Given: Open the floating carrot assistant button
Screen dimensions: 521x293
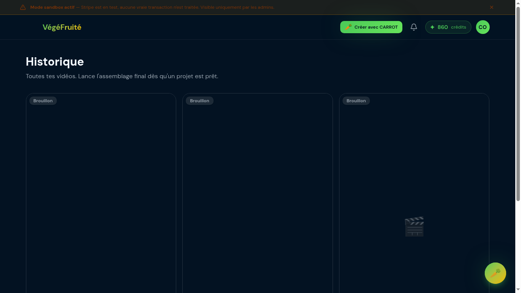Looking at the screenshot, I should coord(495,273).
